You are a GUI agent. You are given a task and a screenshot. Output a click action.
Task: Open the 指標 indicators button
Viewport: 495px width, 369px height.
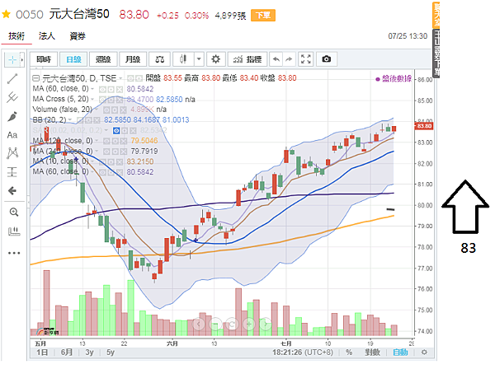247,59
